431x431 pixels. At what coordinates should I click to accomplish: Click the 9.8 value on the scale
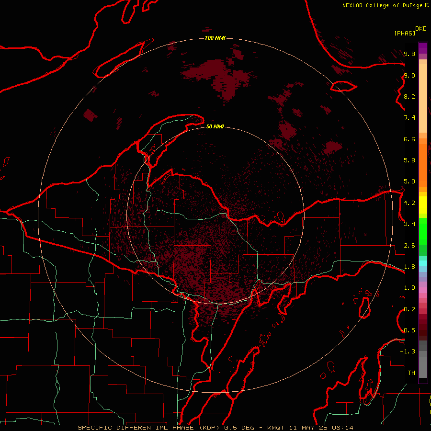(409, 54)
